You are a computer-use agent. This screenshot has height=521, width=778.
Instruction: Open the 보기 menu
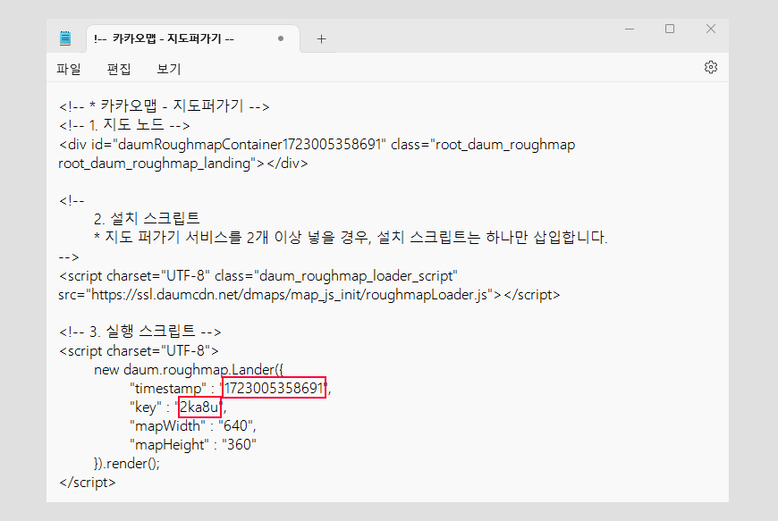pyautogui.click(x=169, y=69)
